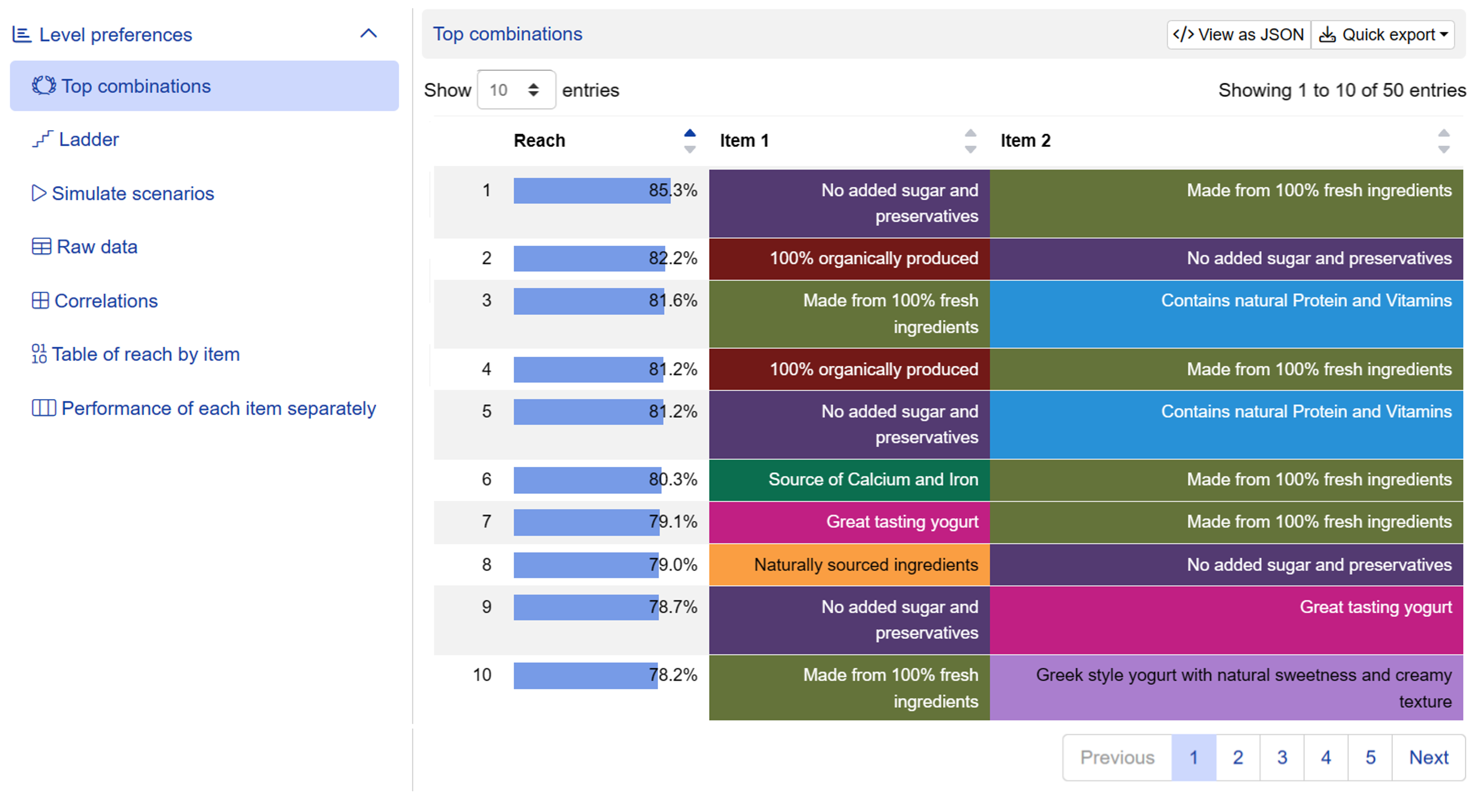Open the Show entries count selector
The width and height of the screenshot is (1470, 797).
[x=517, y=90]
